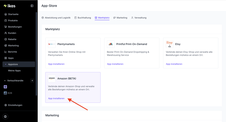Switch to the Buchhaltung tab

[x=83, y=18]
